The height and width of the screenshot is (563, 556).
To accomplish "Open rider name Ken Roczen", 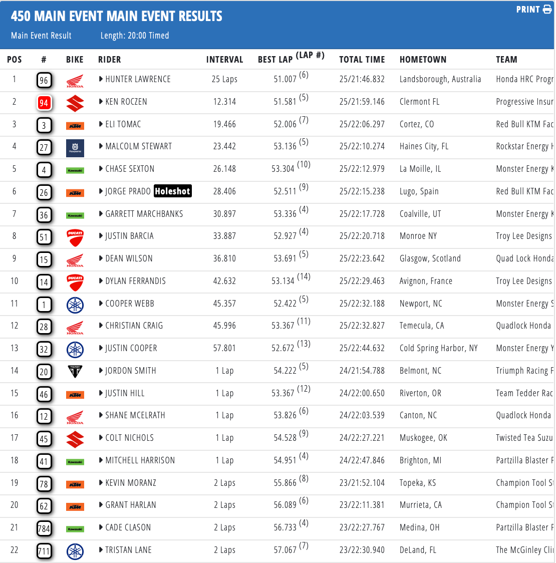I will (x=126, y=102).
